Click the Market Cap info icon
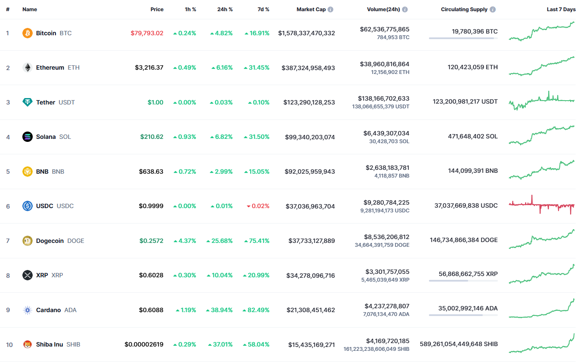The image size is (583, 362). [x=330, y=9]
